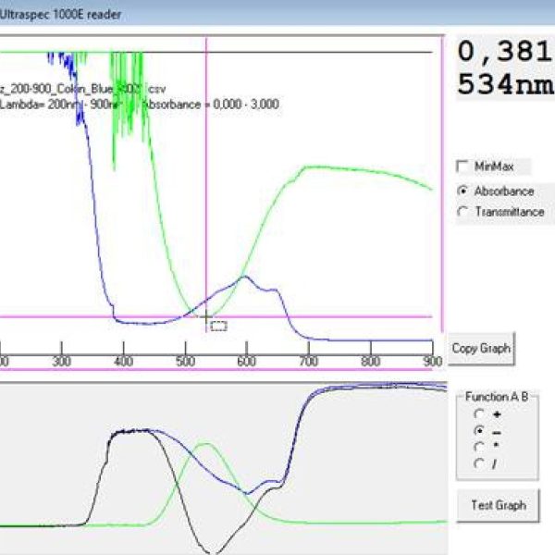555x555 pixels.
Task: Click the 800 nm axis label
Action: (371, 362)
